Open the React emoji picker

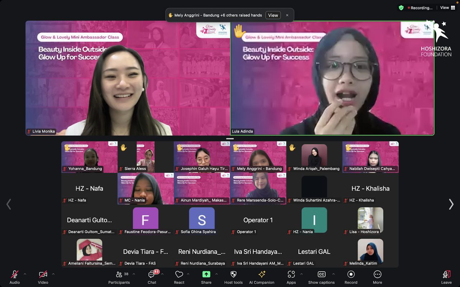179,277
